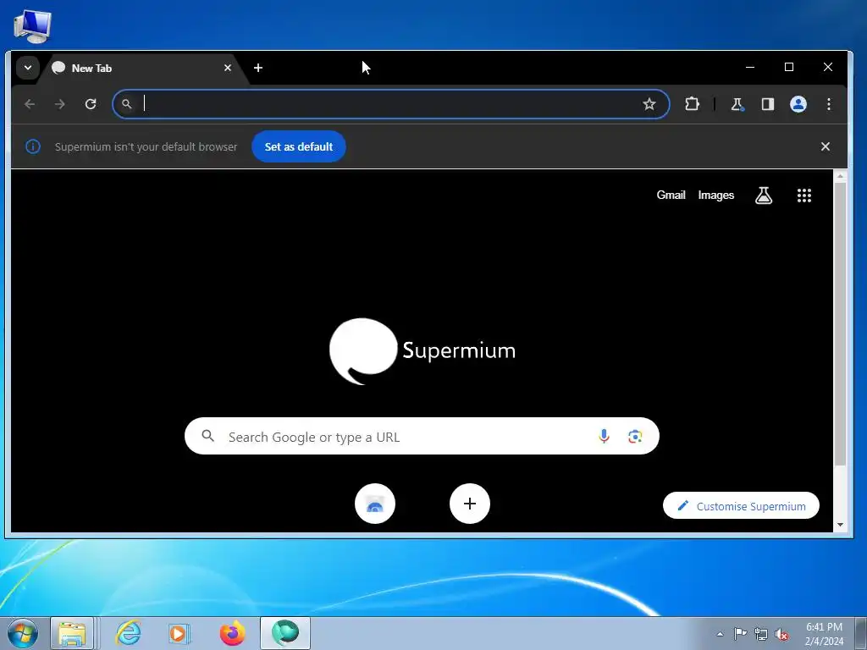Open the Gmail link
The width and height of the screenshot is (867, 650).
pos(671,196)
